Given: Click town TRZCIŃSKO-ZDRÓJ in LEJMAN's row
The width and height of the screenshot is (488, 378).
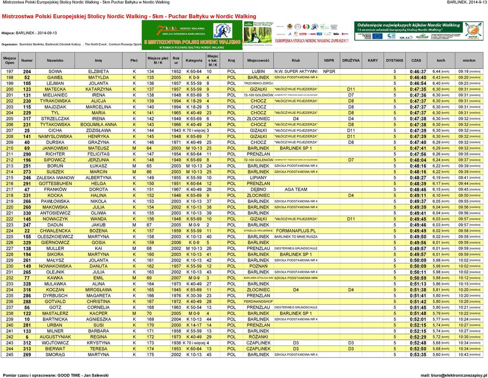Looking at the screenshot, I should (x=258, y=83).
